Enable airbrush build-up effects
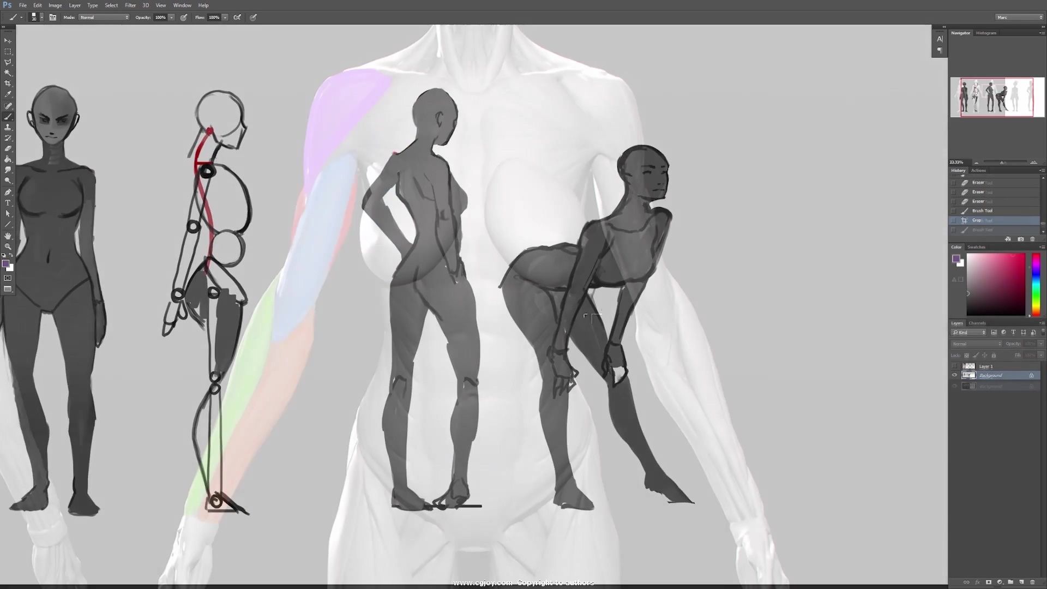Screen dimensions: 1047x589 coord(237,17)
